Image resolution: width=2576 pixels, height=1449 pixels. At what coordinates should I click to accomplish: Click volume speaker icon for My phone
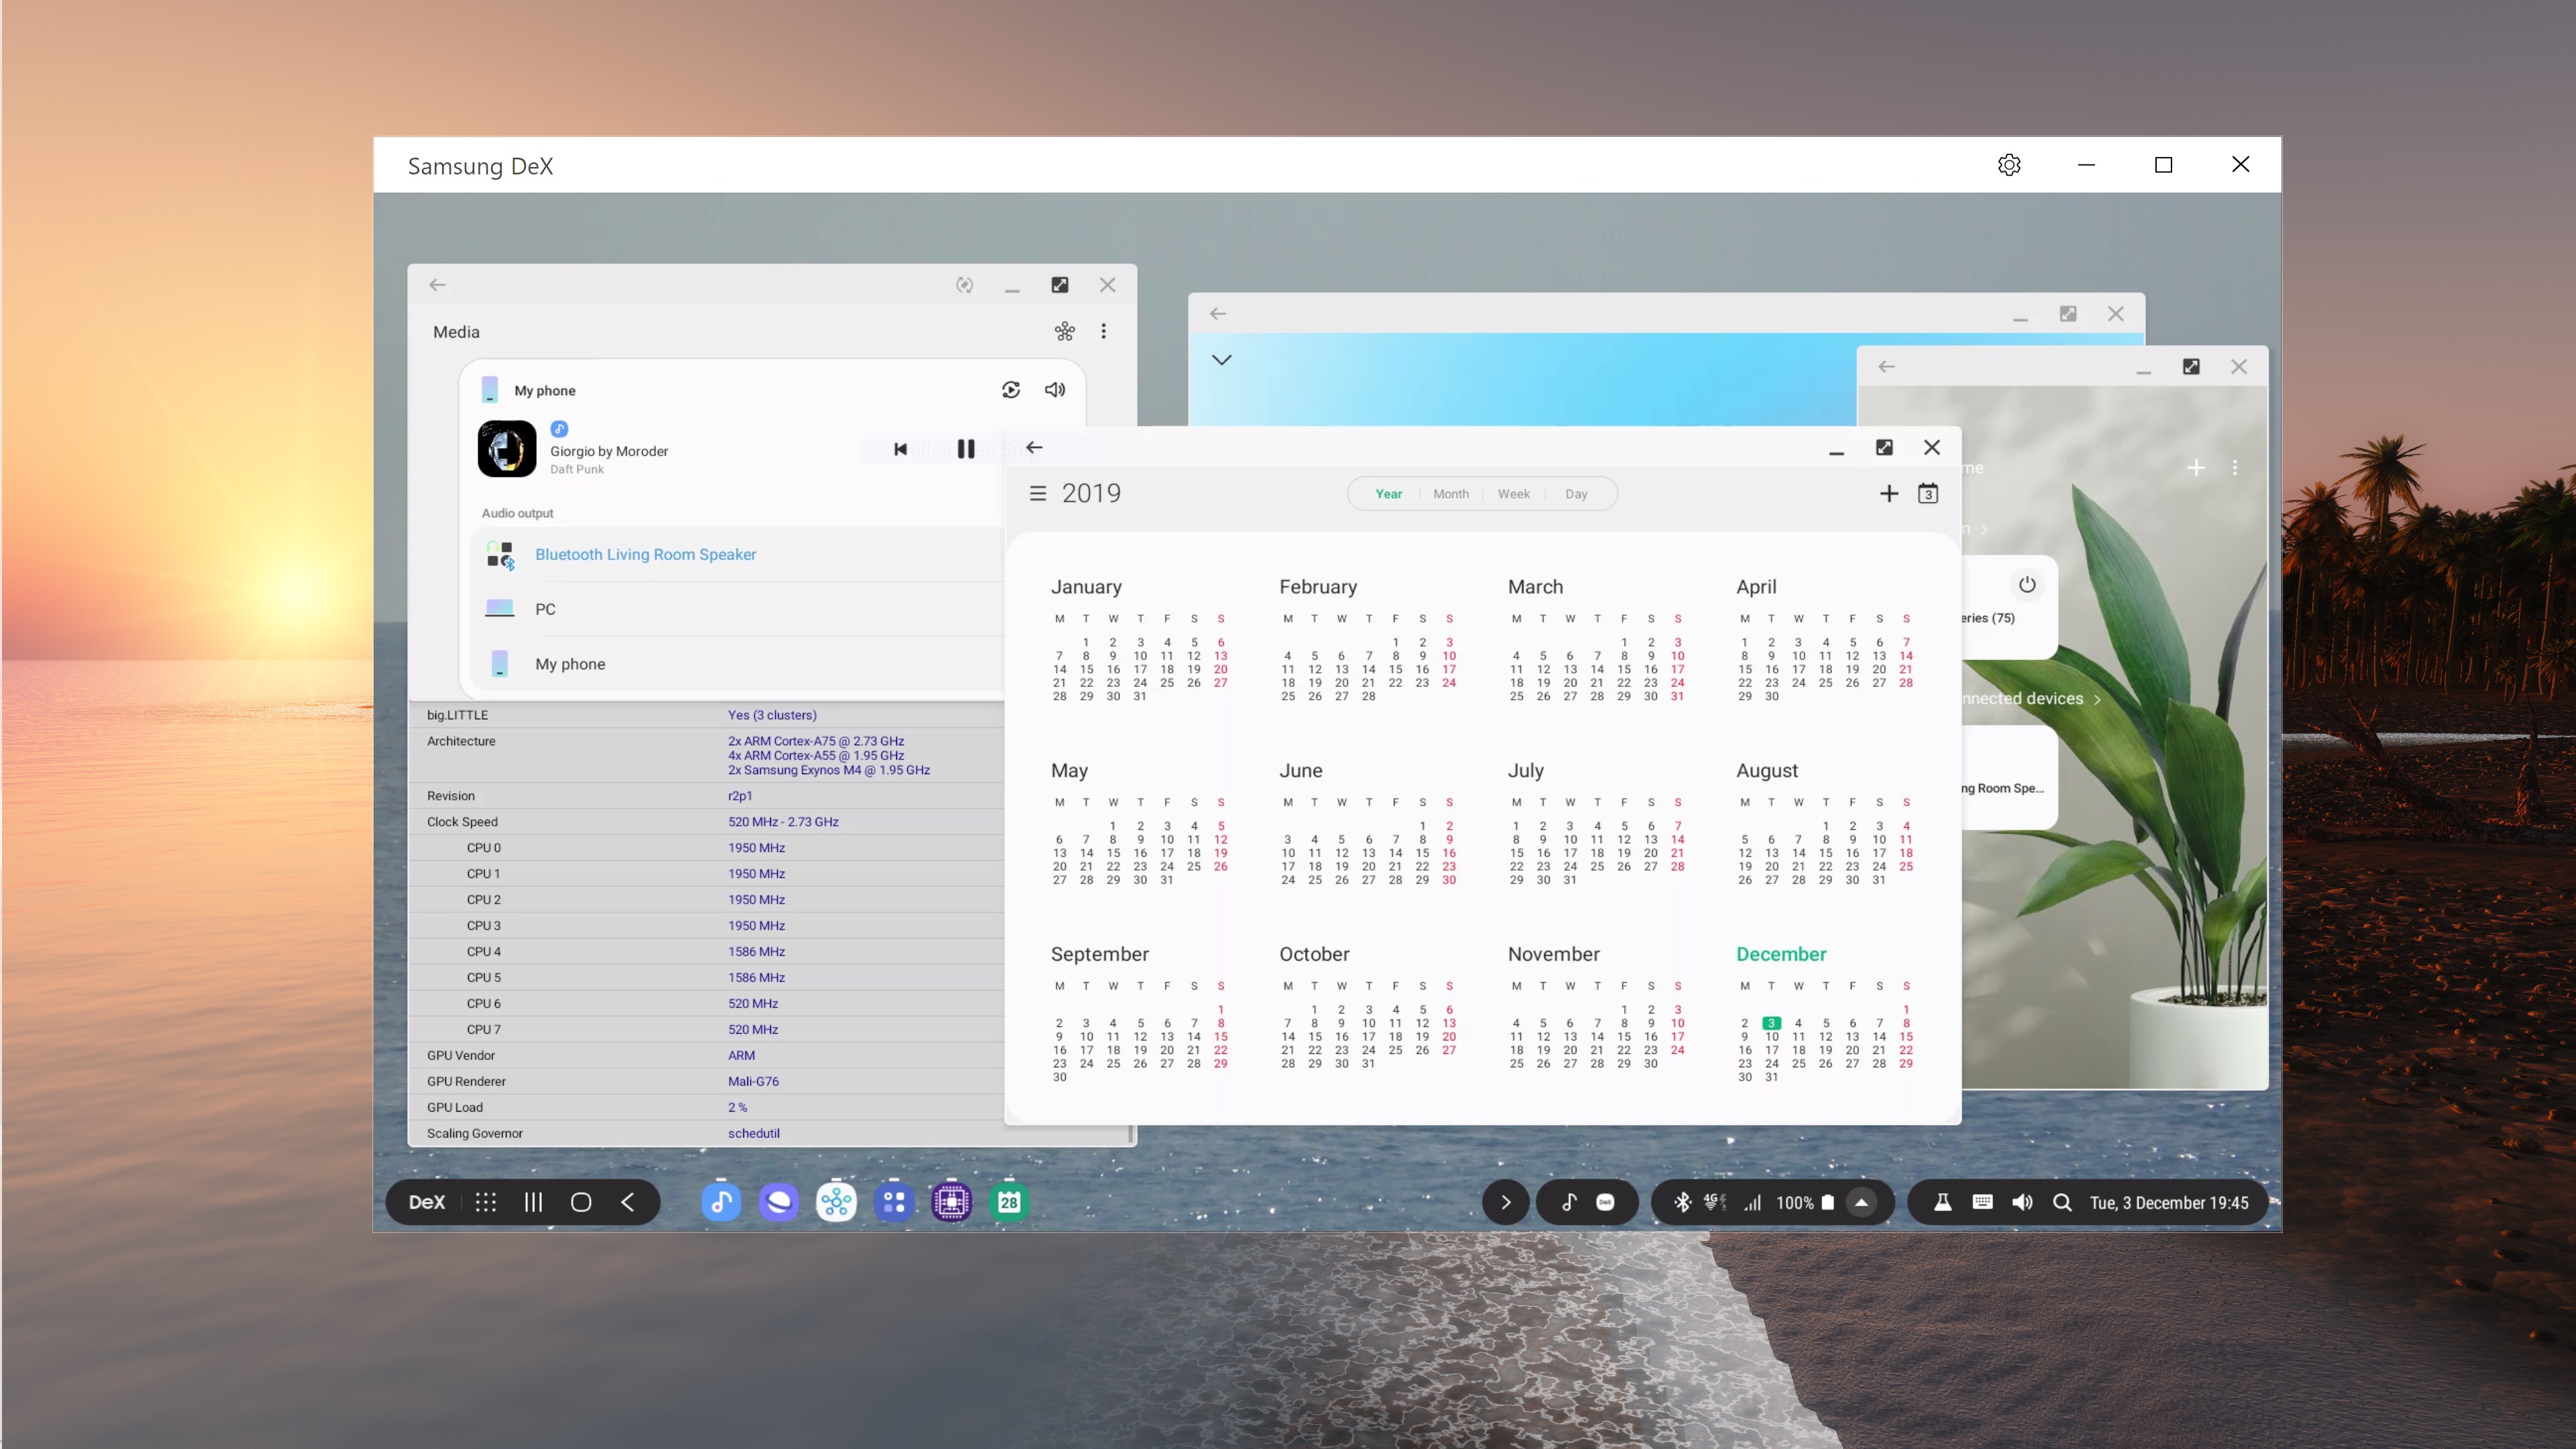(1054, 390)
